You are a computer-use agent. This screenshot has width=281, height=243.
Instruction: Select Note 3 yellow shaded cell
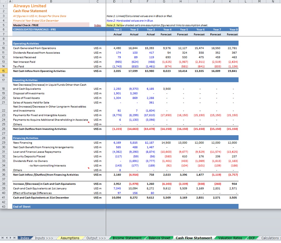point(114,25)
